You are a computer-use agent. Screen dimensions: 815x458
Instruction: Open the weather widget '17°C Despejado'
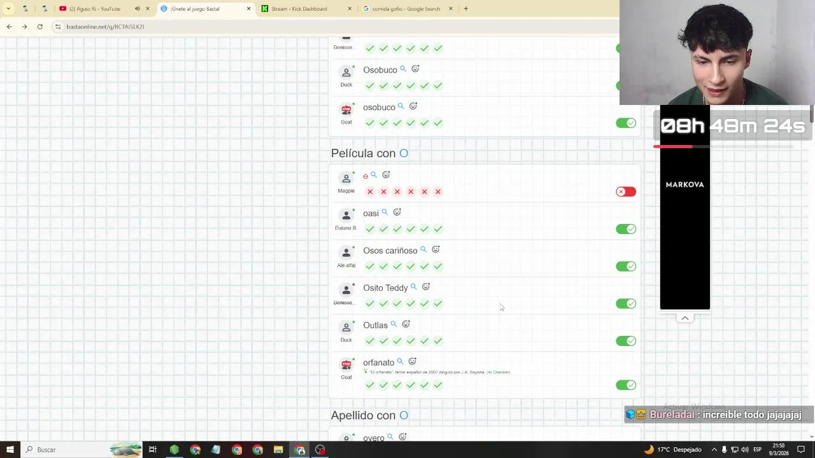[672, 450]
